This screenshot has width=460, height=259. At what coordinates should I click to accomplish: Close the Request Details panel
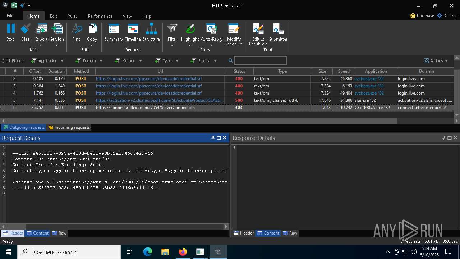tap(225, 138)
